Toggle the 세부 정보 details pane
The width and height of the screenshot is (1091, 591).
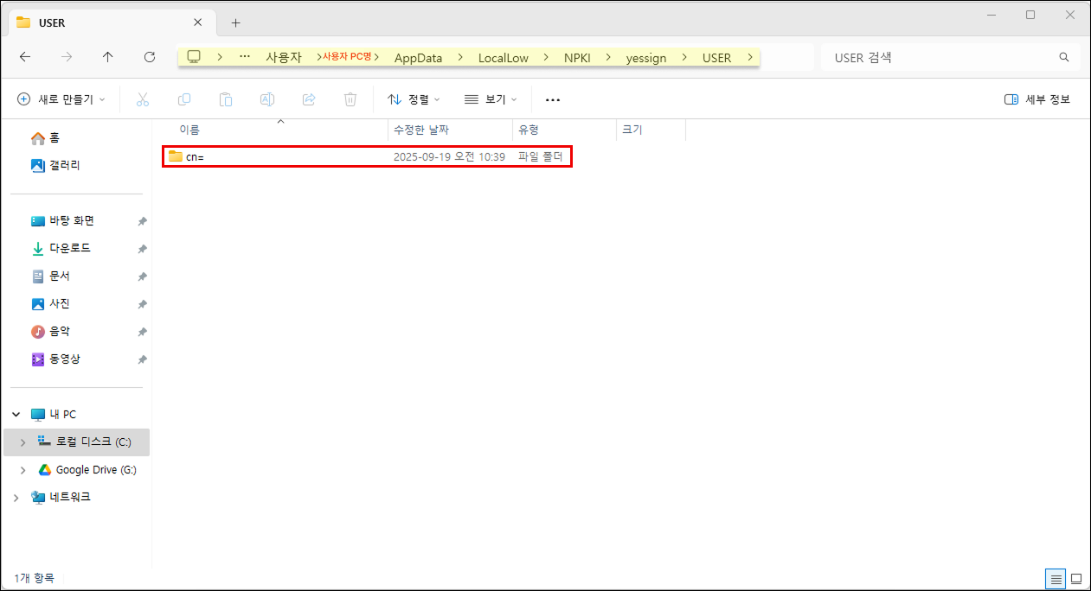(1037, 99)
